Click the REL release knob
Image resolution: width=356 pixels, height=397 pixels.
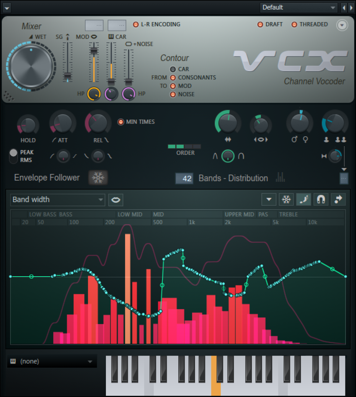click(x=98, y=123)
